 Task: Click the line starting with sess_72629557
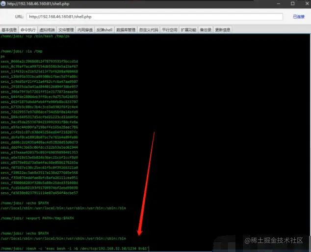click(39, 112)
